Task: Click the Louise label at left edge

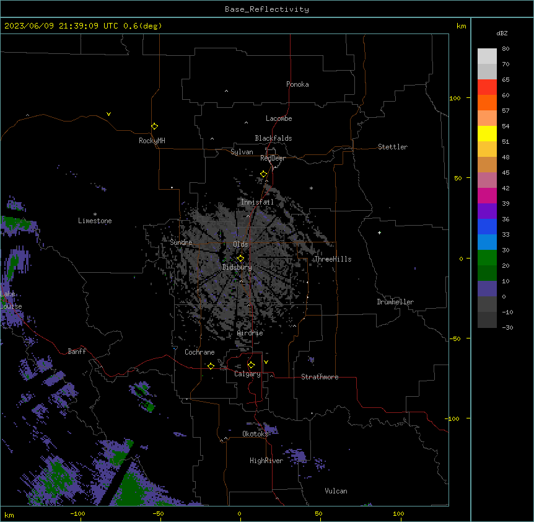Action: coord(11,306)
